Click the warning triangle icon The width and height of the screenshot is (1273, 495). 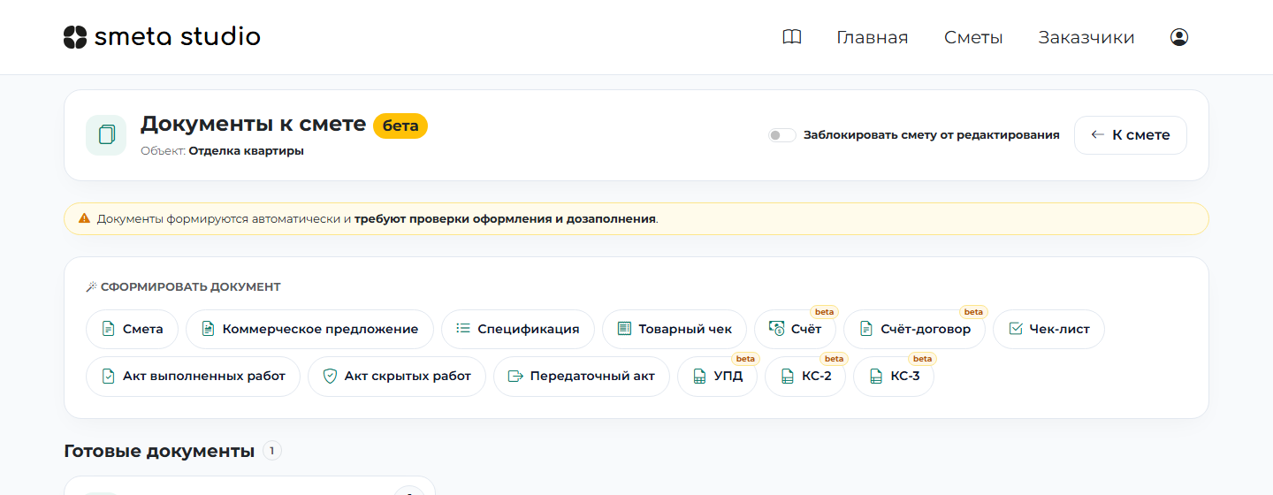pyautogui.click(x=84, y=218)
